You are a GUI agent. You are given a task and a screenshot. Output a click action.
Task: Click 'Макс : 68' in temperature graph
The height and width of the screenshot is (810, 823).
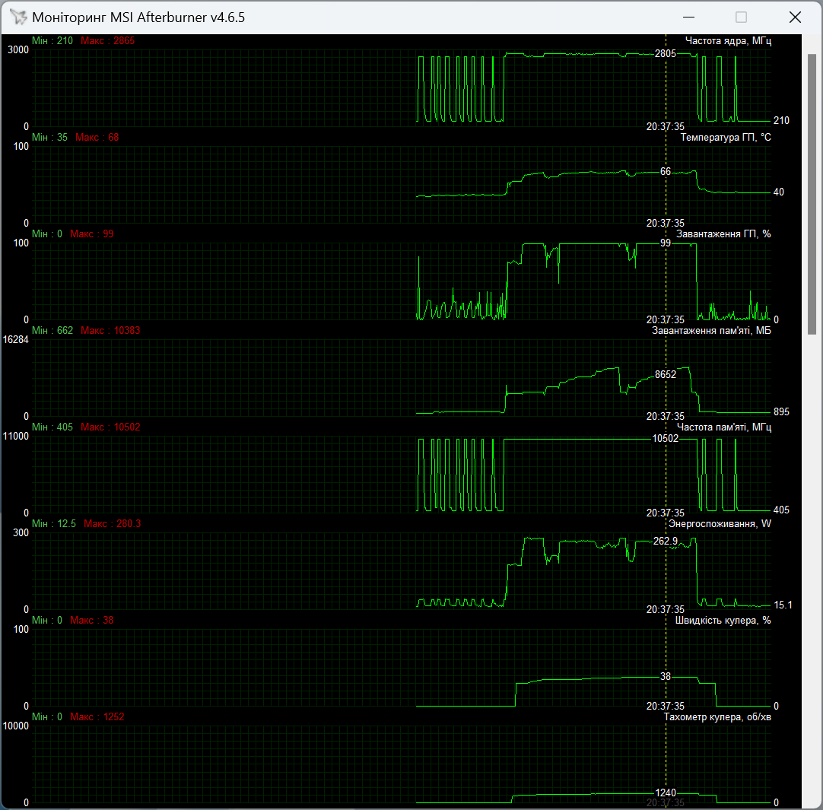click(97, 138)
